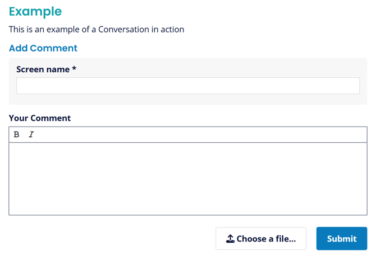Image resolution: width=376 pixels, height=255 pixels.
Task: Click the word "action" in the description
Action: click(x=172, y=30)
